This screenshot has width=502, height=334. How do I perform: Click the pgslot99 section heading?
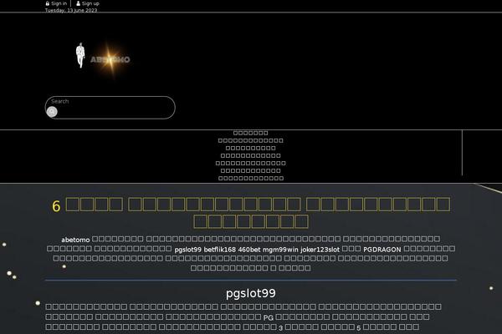[251, 293]
